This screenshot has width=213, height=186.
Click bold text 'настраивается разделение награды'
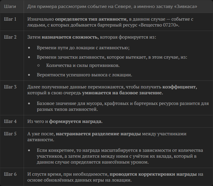coord(98,134)
